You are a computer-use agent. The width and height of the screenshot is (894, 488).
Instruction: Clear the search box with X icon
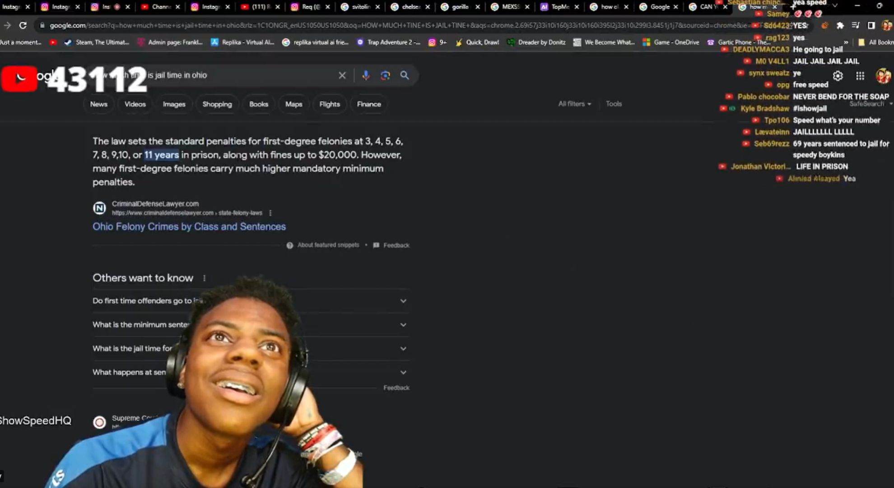[342, 75]
